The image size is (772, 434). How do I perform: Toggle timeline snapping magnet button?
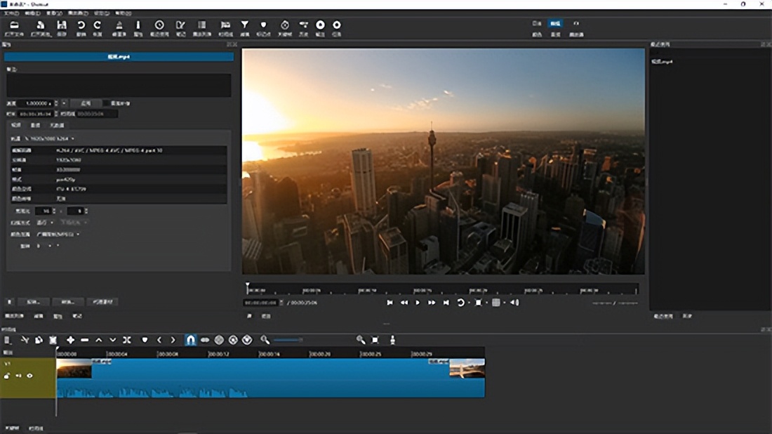[190, 340]
